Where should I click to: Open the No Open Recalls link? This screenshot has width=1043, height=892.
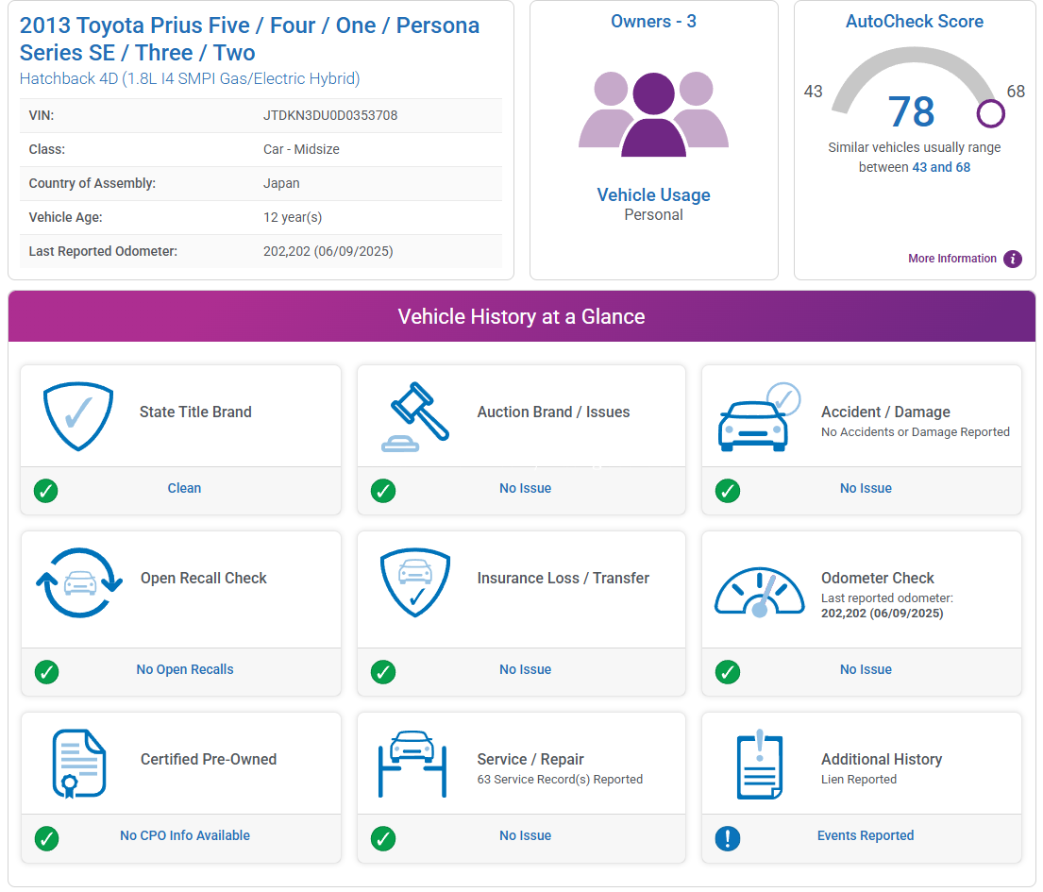point(185,669)
